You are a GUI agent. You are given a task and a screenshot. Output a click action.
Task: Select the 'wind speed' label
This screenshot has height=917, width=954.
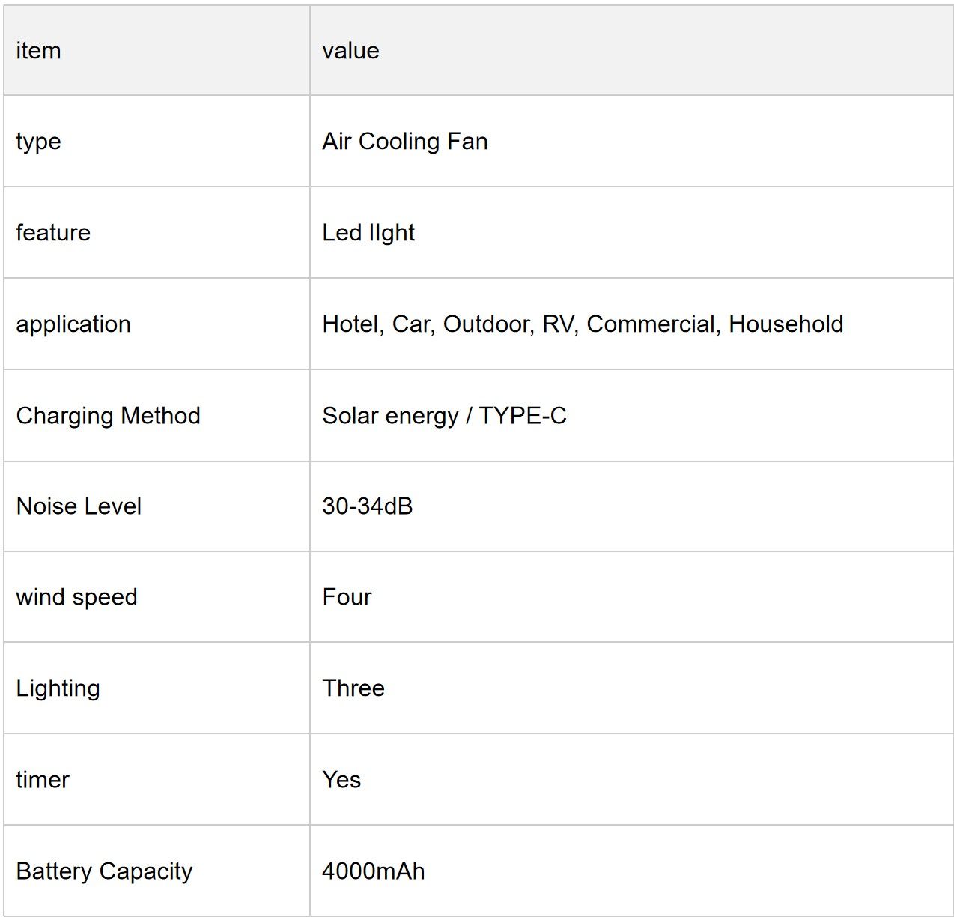point(76,597)
